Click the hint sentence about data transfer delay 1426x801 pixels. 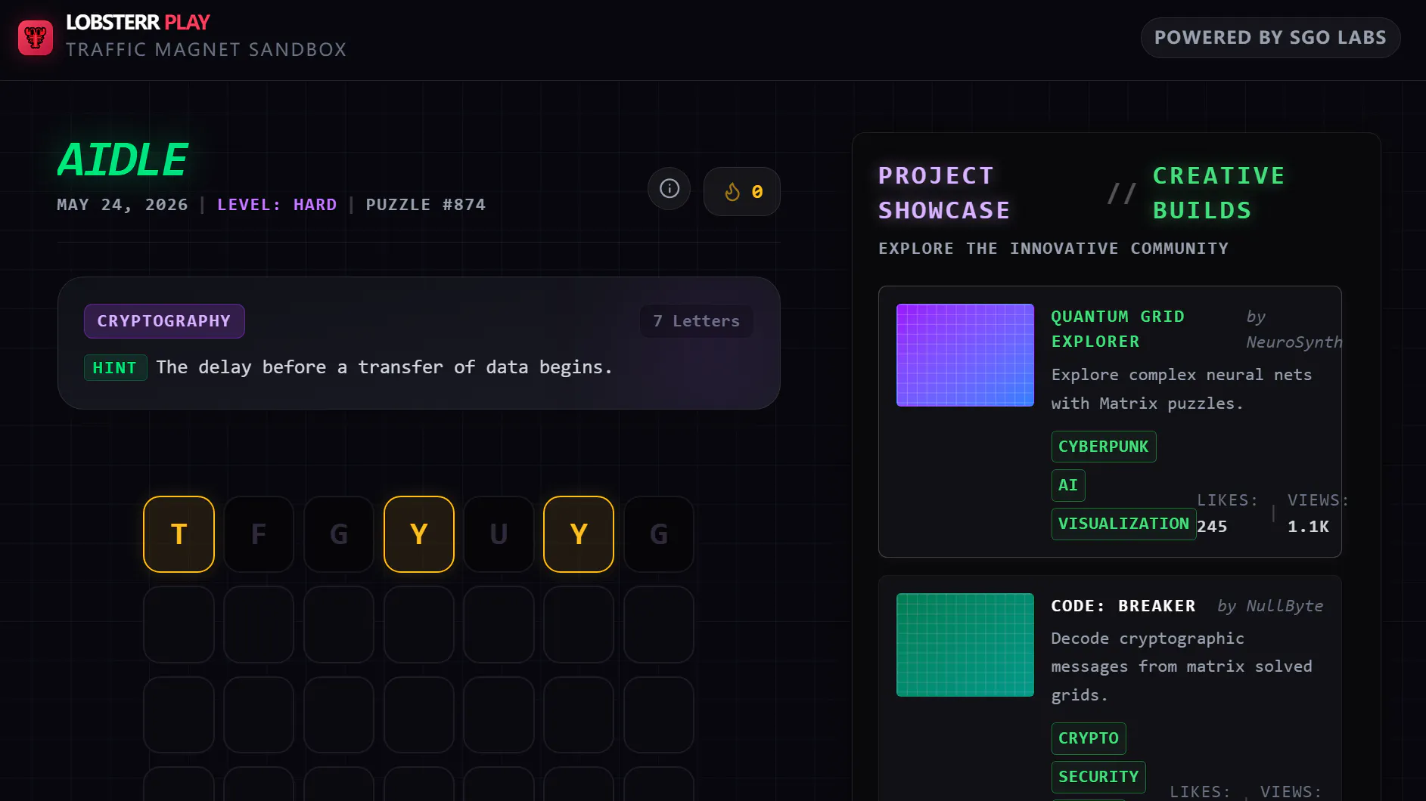tap(384, 367)
